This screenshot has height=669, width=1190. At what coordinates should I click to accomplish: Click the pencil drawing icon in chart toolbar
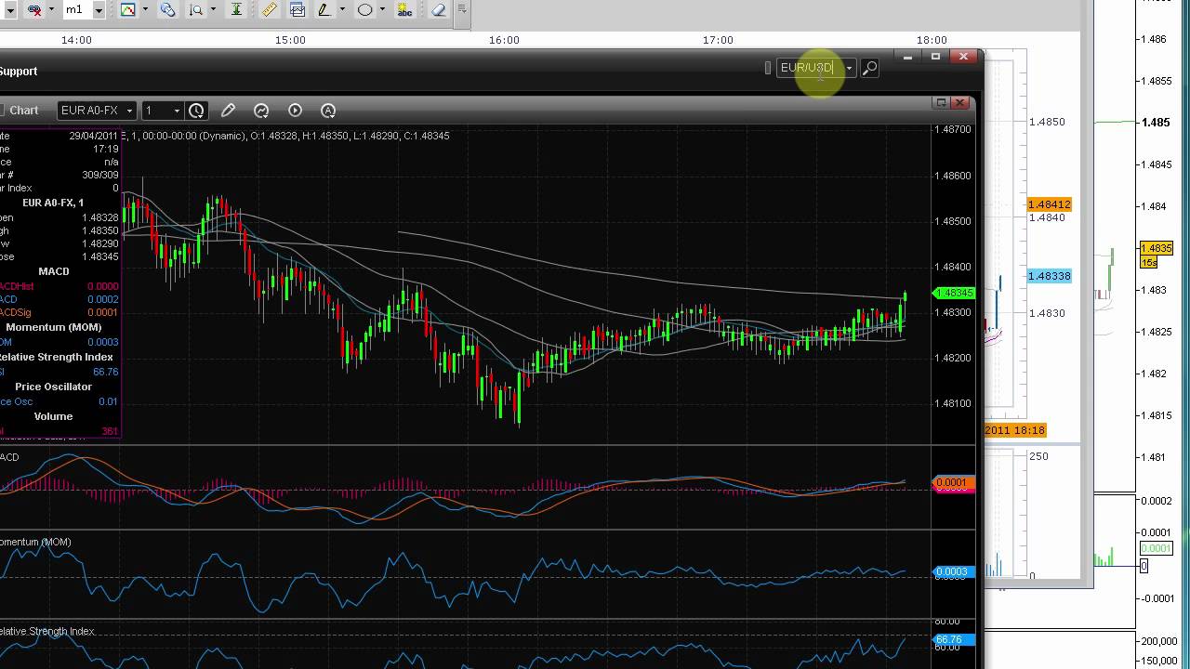(x=228, y=111)
